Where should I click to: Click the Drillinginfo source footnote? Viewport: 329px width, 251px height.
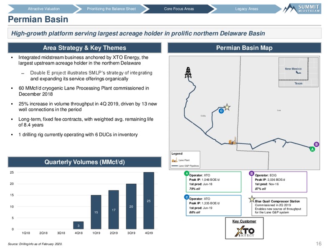pyautogui.click(x=35, y=244)
